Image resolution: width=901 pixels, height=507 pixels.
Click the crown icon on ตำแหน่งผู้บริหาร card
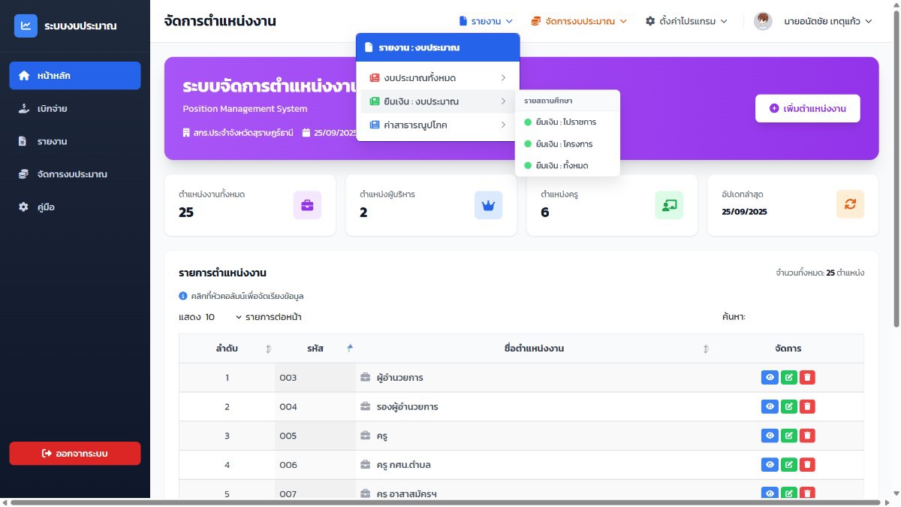[x=488, y=205]
